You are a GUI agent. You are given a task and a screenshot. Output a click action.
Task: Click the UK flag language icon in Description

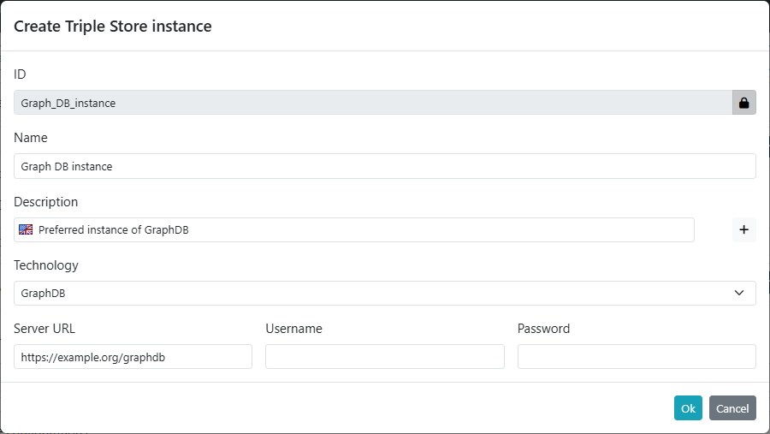coord(26,229)
